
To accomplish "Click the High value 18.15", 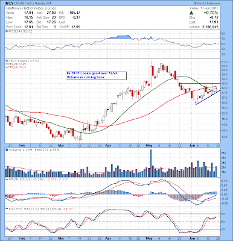I will pos(28,17).
